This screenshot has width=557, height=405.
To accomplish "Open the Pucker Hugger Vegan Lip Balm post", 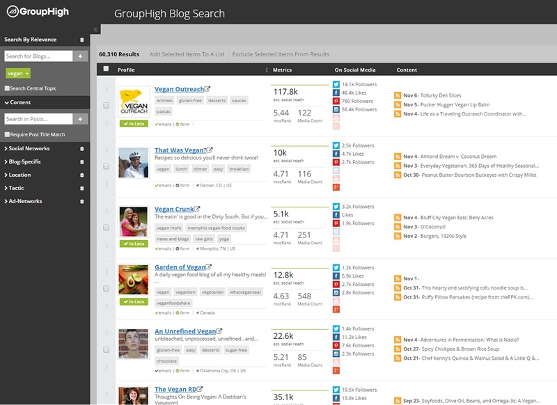I will point(455,104).
